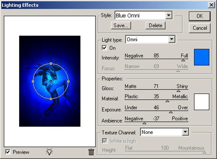Screen dimensions: 217x159
Task: Click the light center point in preview
Action: 51,81
